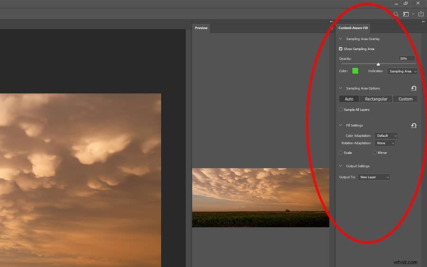Uncheck Show Sampling Area
Screen dimensions: 427x267
(x=340, y=49)
